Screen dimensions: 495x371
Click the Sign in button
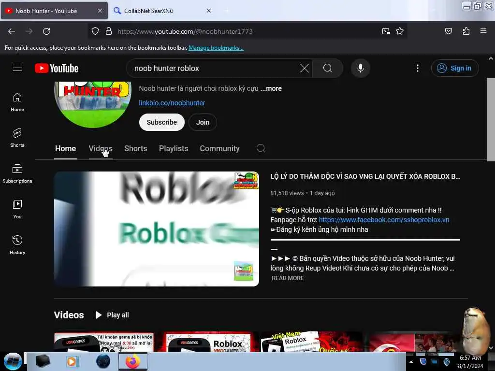[x=455, y=68]
